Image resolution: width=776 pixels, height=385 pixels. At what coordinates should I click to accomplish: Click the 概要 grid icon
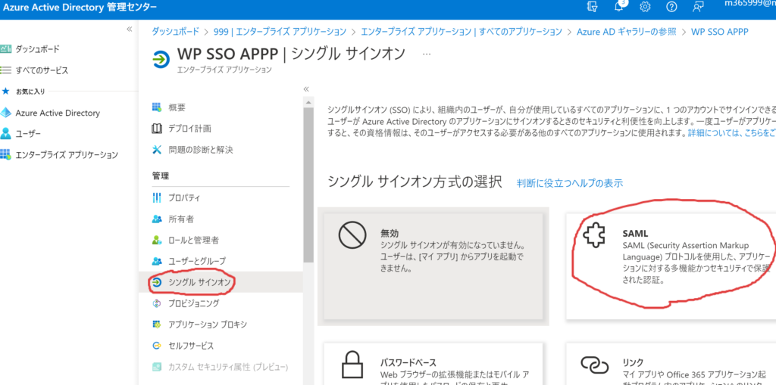pyautogui.click(x=156, y=107)
